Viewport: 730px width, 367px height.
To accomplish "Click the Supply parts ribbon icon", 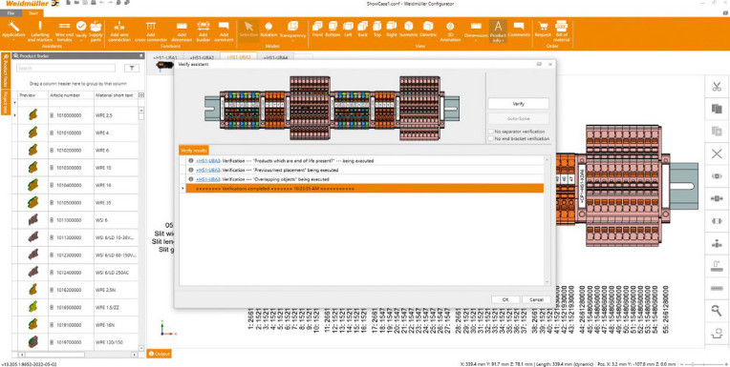I will coord(96,31).
